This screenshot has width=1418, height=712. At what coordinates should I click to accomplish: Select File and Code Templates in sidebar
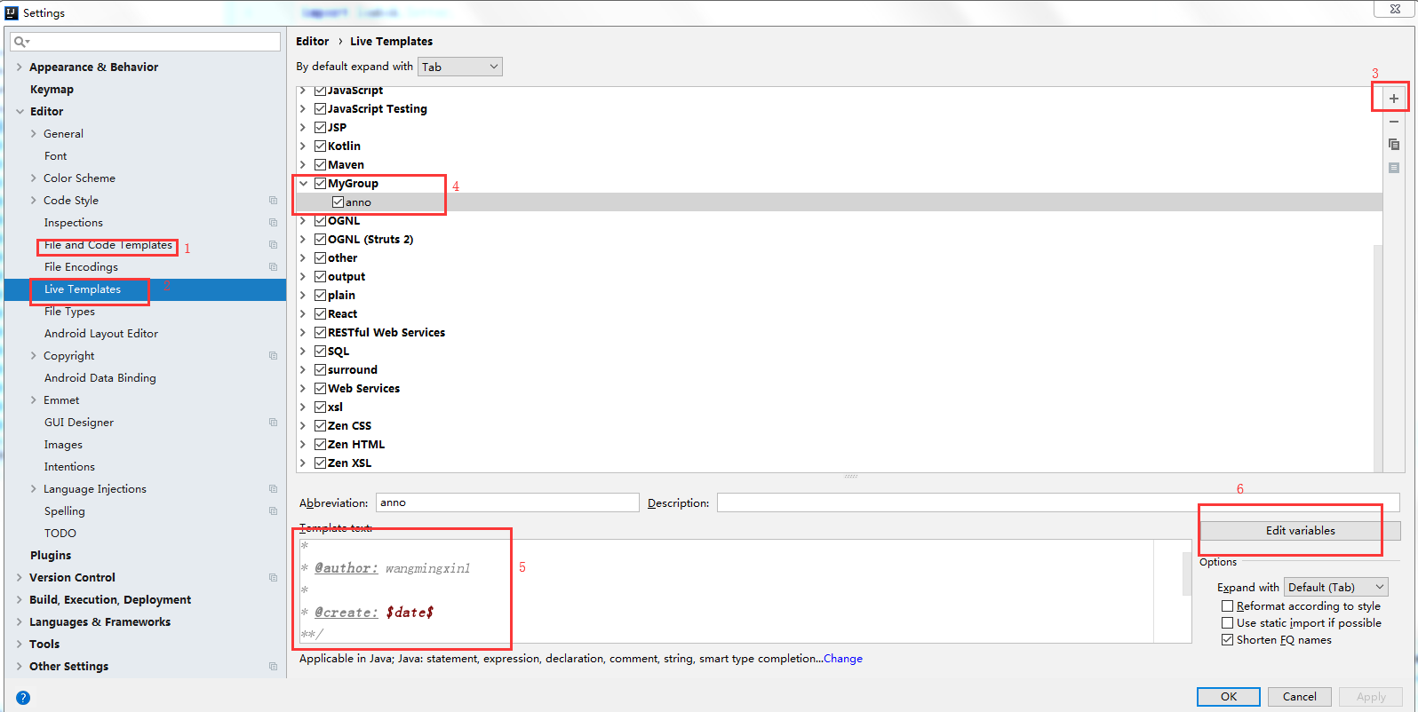pos(108,245)
